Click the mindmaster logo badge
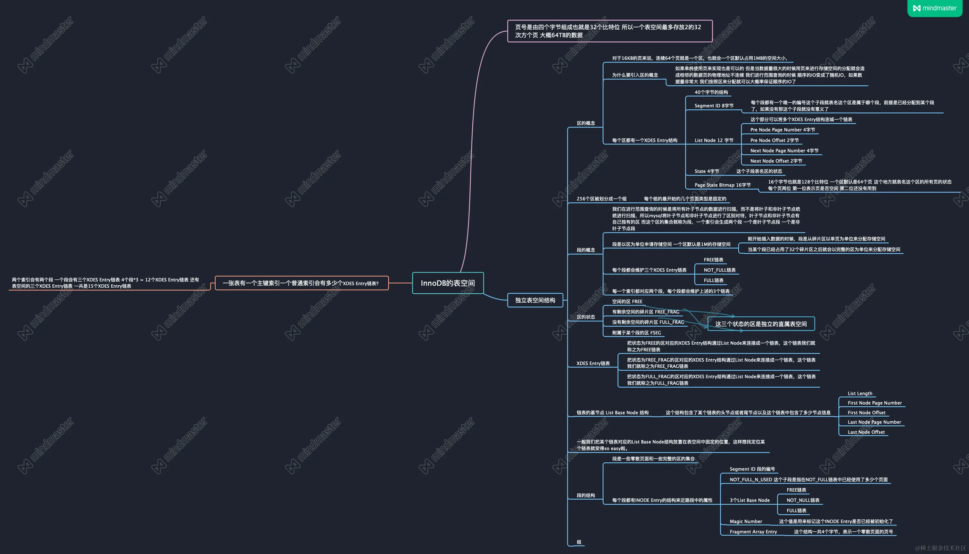Screen dimensions: 969x554 (935, 8)
